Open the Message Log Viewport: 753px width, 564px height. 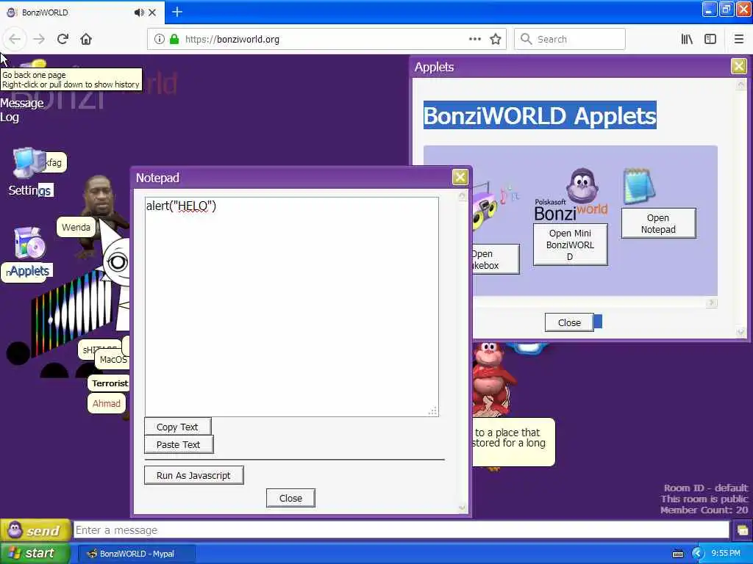[22, 110]
